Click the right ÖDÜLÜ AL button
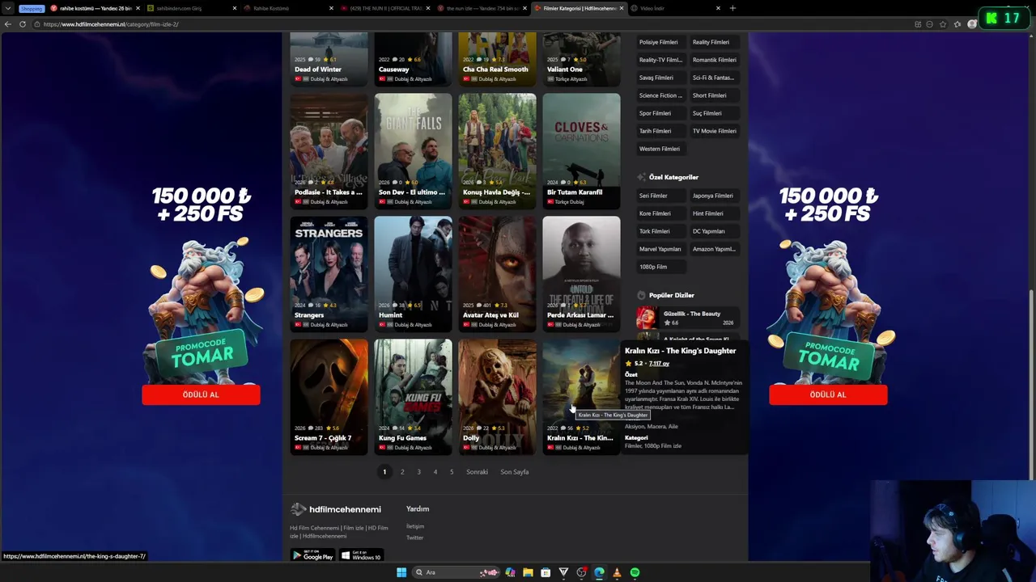1036x582 pixels. (828, 394)
